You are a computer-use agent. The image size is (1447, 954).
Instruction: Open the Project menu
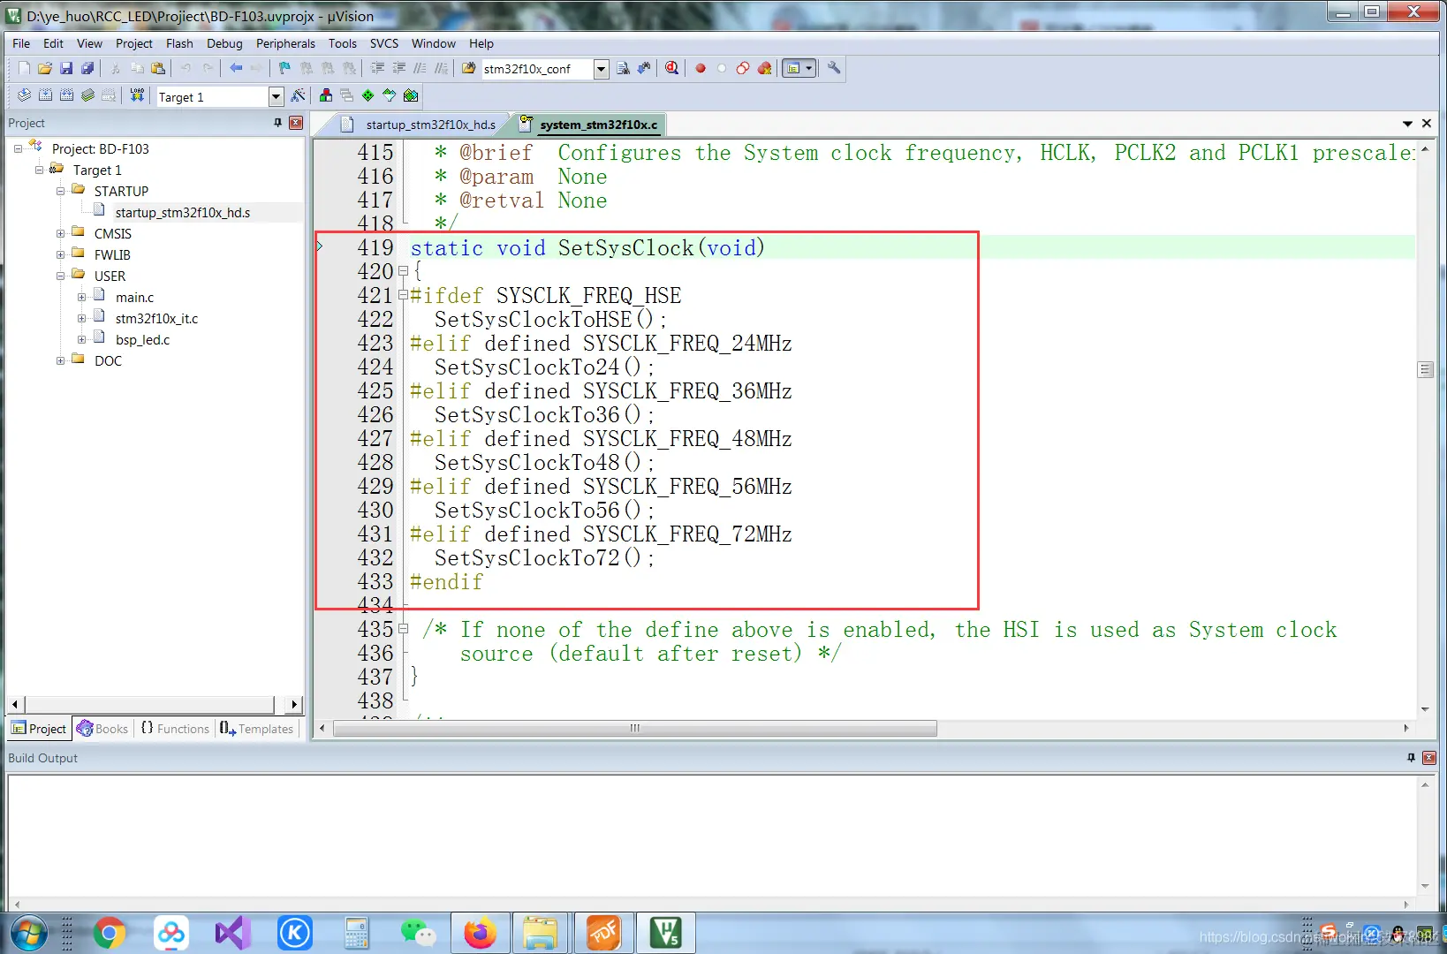coord(134,43)
